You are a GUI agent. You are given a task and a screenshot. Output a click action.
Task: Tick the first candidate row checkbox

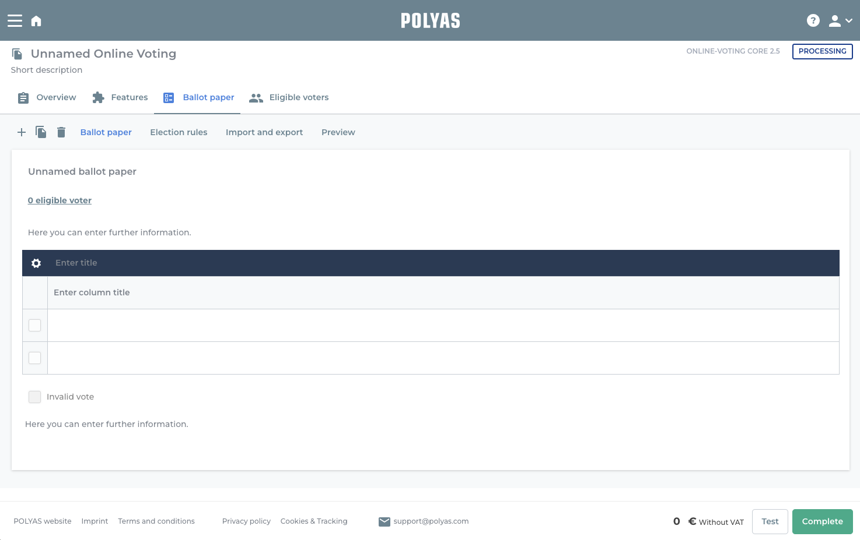35,325
